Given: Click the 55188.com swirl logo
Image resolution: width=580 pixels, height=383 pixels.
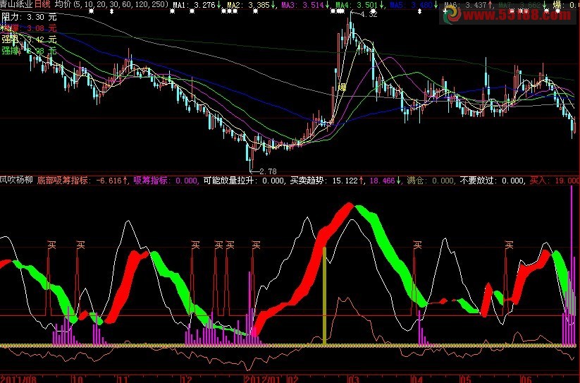Looking at the screenshot, I should click(x=452, y=14).
